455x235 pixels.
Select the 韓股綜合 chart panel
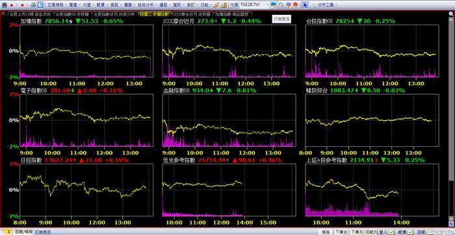[372, 120]
